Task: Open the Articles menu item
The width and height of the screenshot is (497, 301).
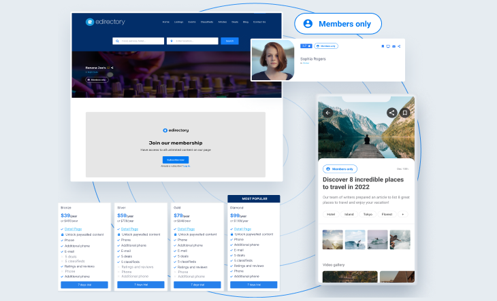Action: click(223, 22)
